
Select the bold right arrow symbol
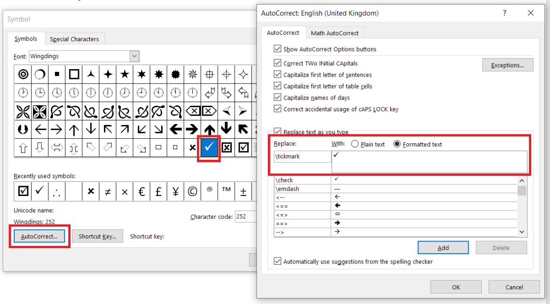[193, 129]
